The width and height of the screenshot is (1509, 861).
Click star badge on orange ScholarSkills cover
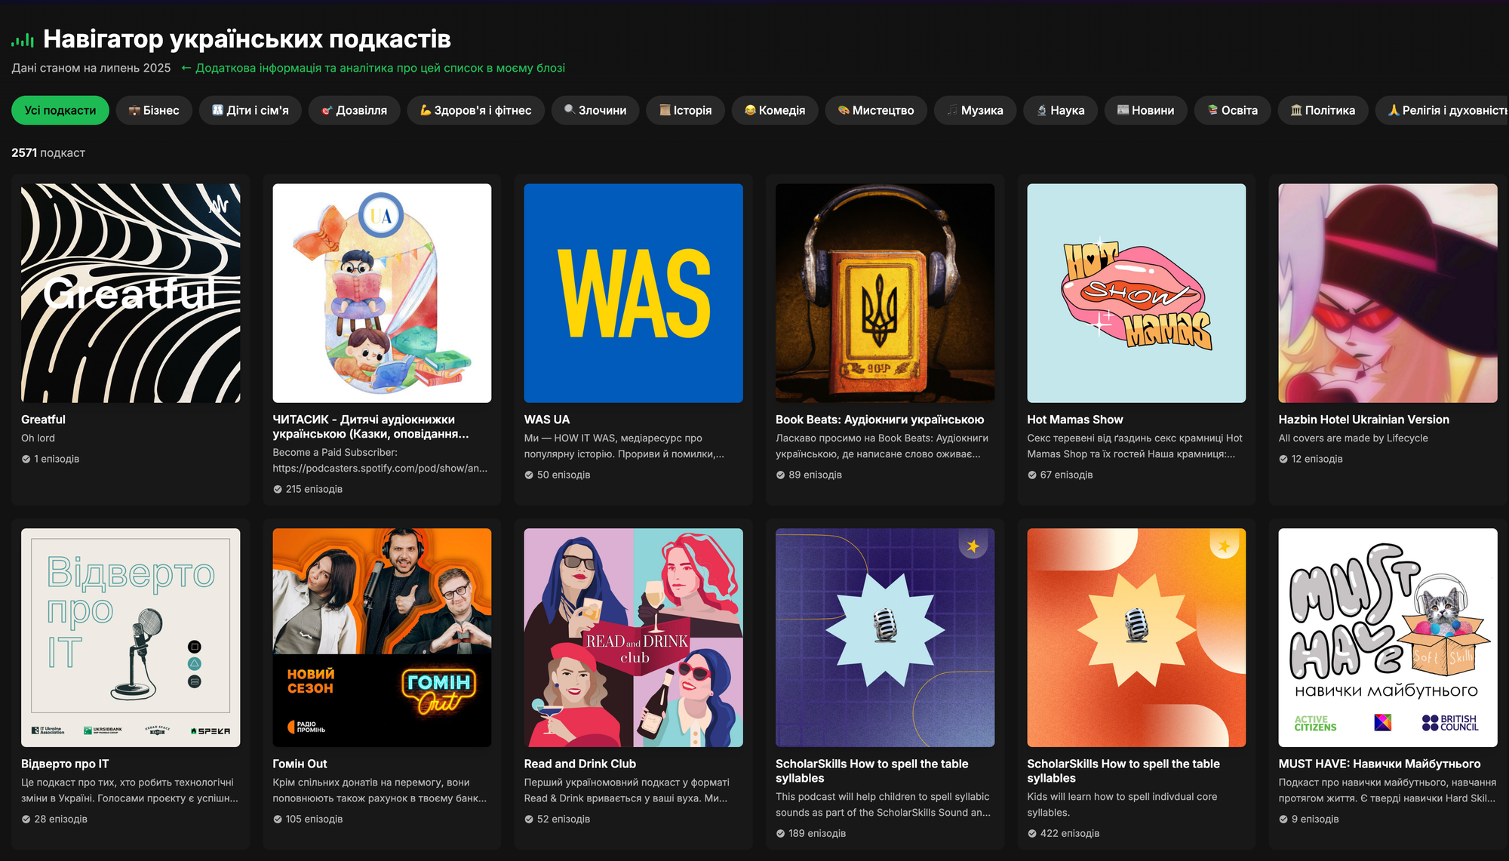click(1224, 546)
